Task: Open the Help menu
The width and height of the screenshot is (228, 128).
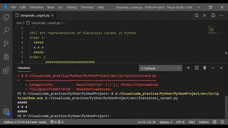Action: [x=101, y=7]
